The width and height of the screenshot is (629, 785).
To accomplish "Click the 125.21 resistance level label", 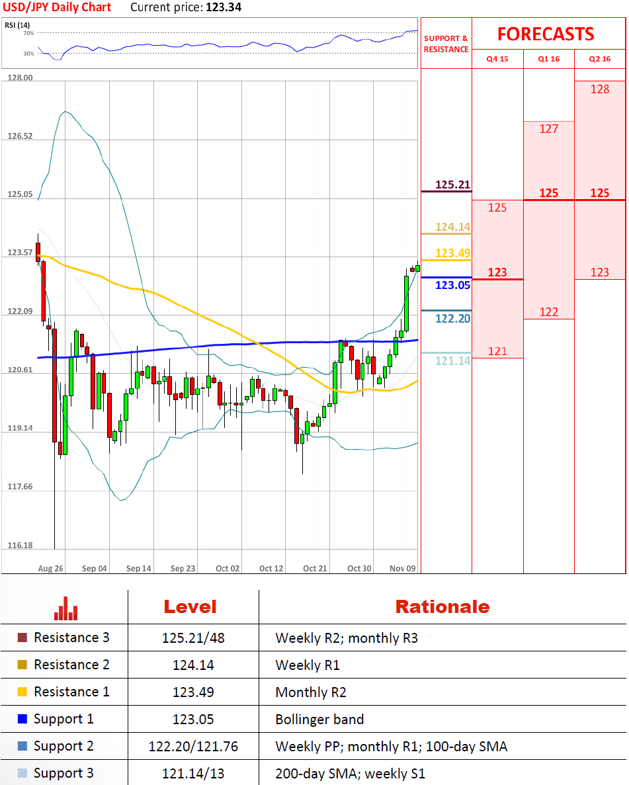I will 452,185.
